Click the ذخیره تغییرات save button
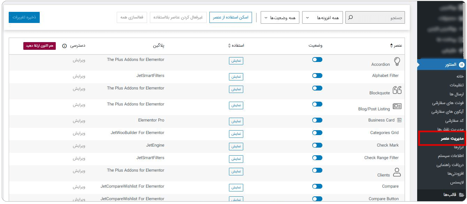The height and width of the screenshot is (204, 467). tap(24, 17)
